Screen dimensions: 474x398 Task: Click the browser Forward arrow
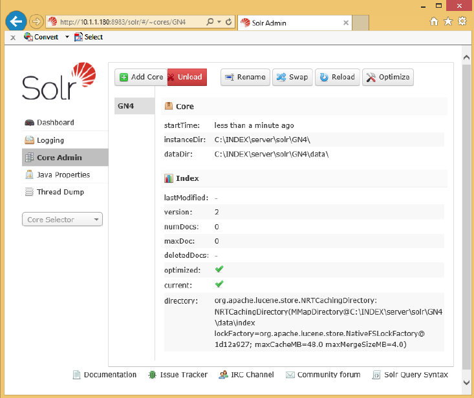point(36,22)
